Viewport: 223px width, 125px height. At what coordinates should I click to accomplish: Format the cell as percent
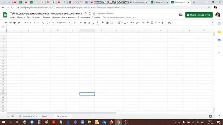coord(39,23)
